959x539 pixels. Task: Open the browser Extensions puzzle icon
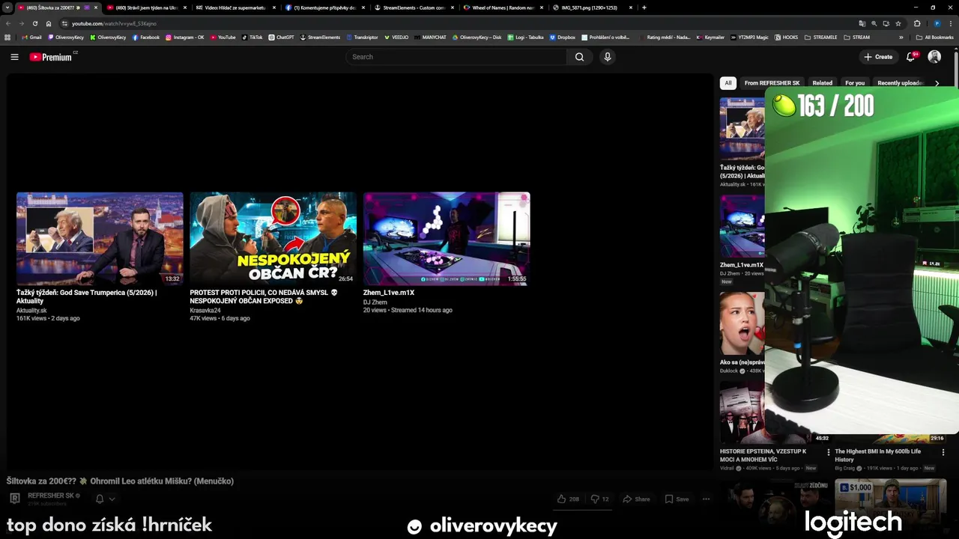[917, 23]
